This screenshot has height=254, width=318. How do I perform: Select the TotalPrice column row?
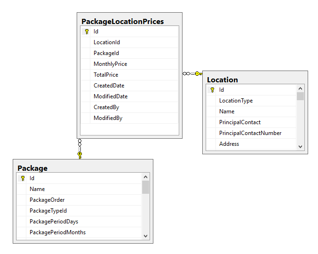(x=129, y=75)
